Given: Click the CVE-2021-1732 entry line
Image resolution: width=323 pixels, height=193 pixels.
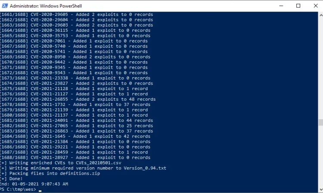Looking at the screenshot, I should pos(75,105).
